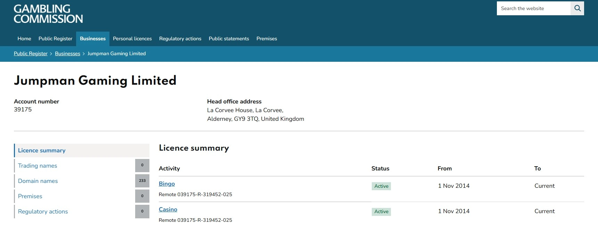Click Current in the Casino row

(544, 211)
